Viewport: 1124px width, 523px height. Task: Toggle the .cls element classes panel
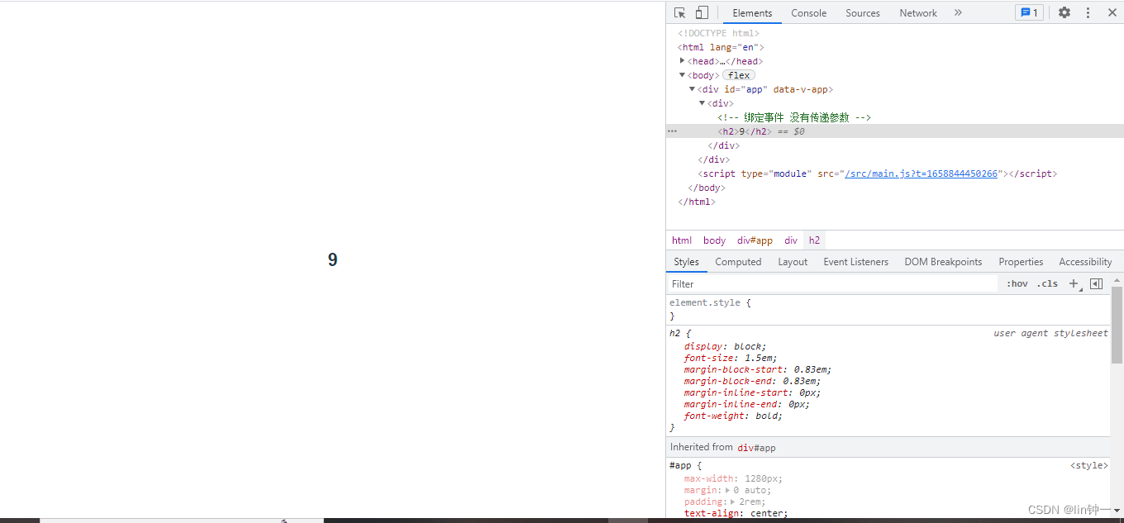pyautogui.click(x=1048, y=283)
